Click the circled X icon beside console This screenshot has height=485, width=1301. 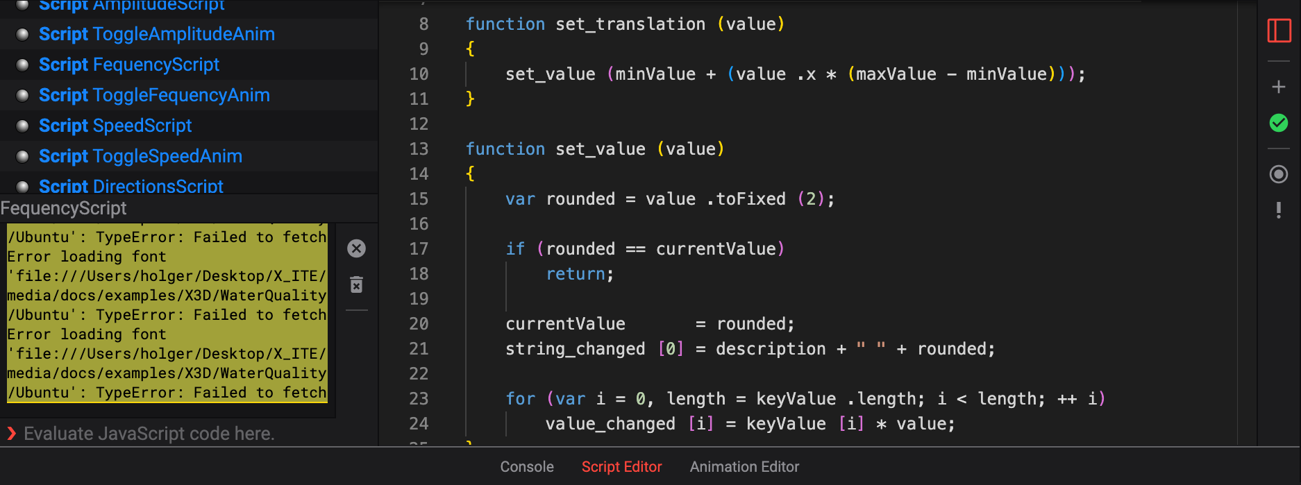[x=356, y=248]
